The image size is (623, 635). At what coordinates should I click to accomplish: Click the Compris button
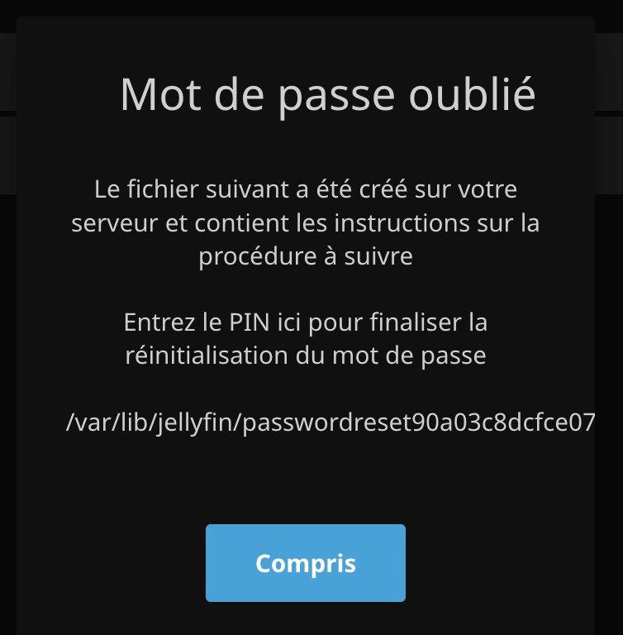click(306, 562)
